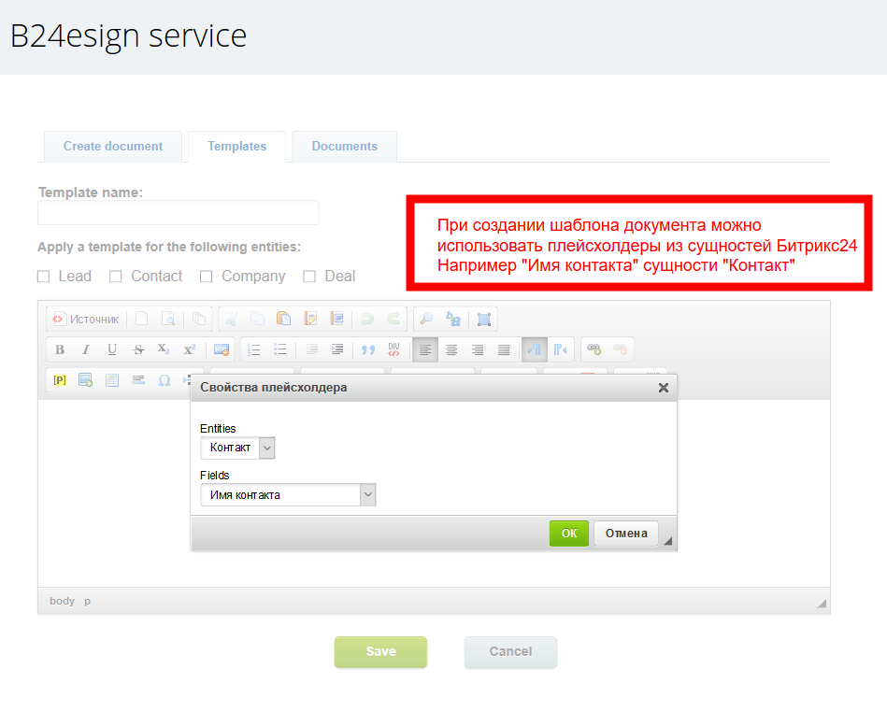This screenshot has height=712, width=887.
Task: Click the Select All icon
Action: [x=484, y=319]
